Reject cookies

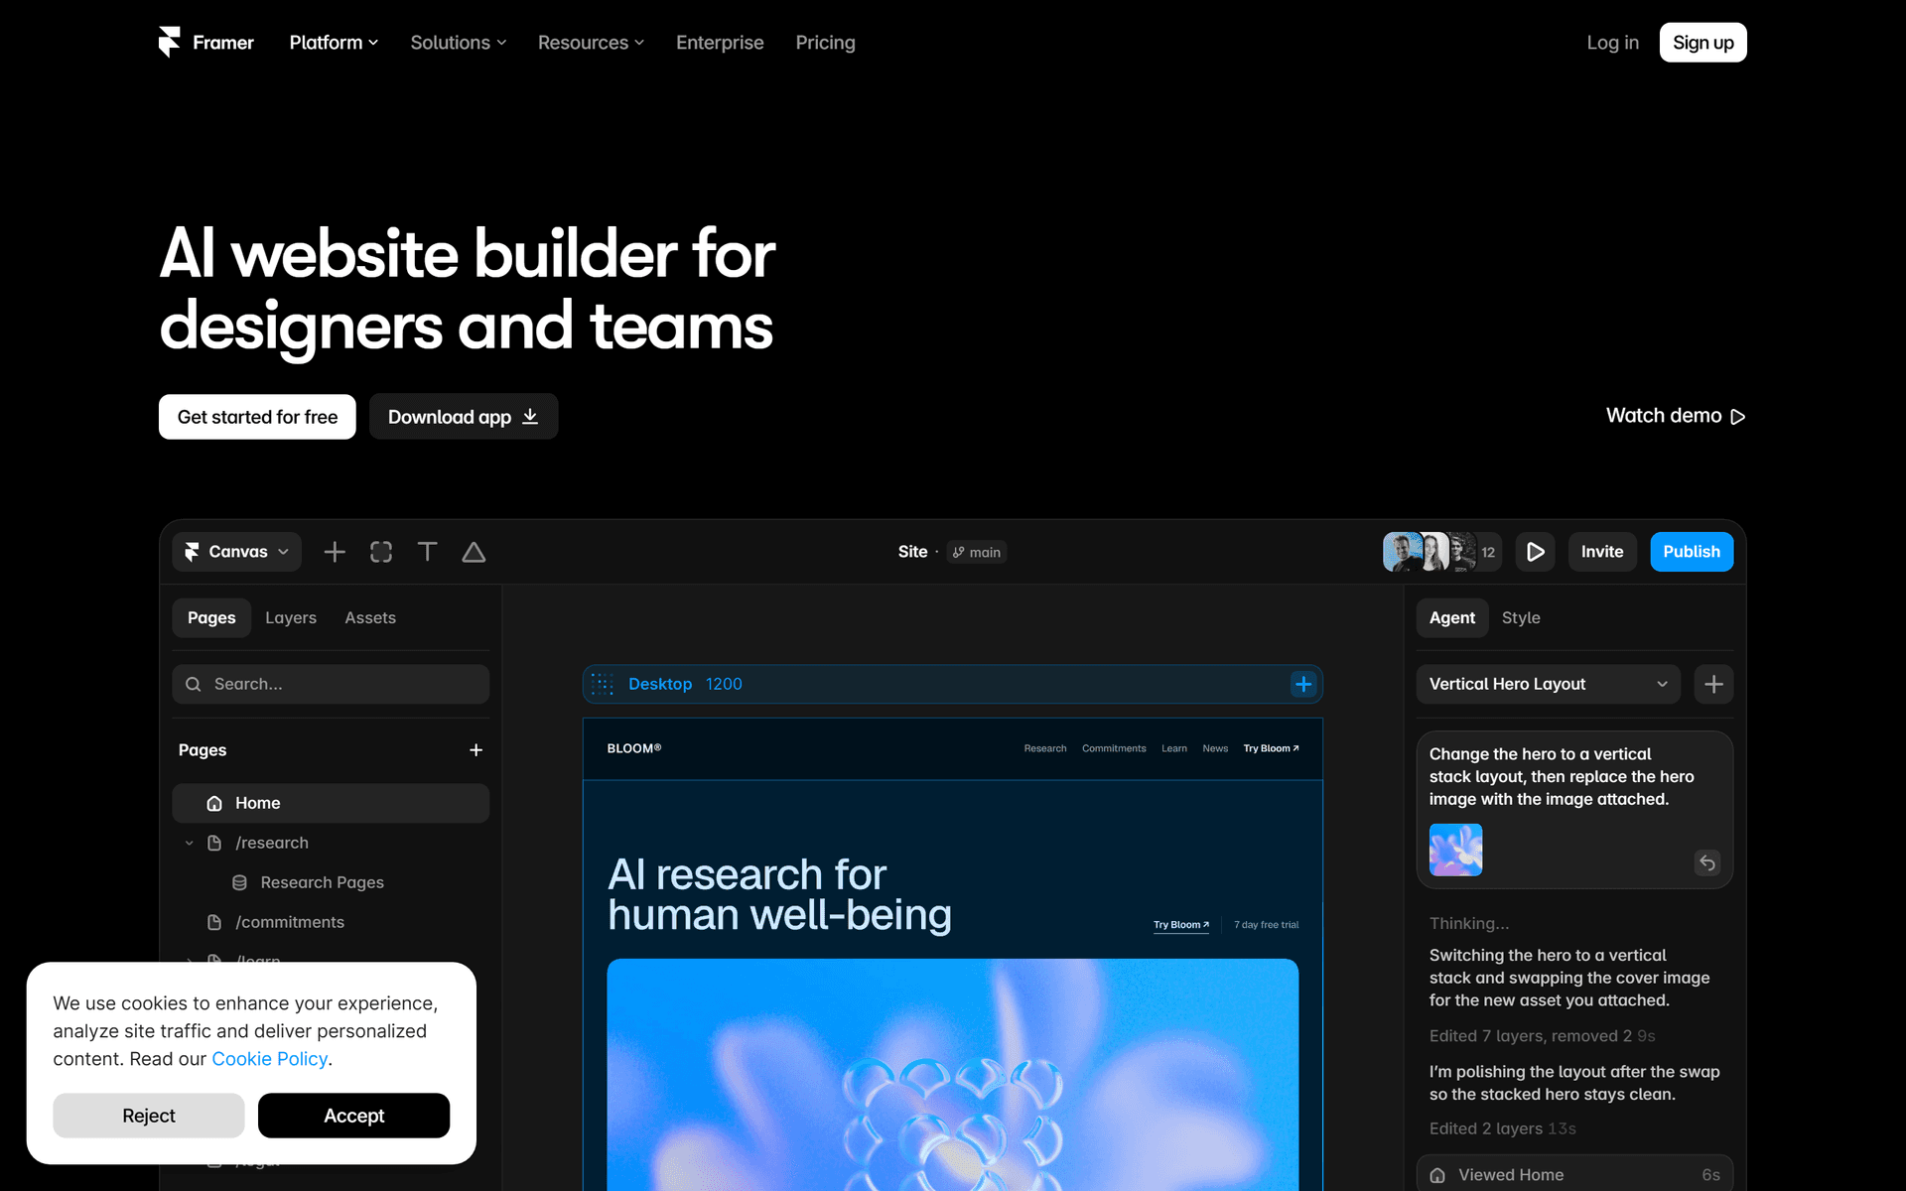coord(149,1116)
